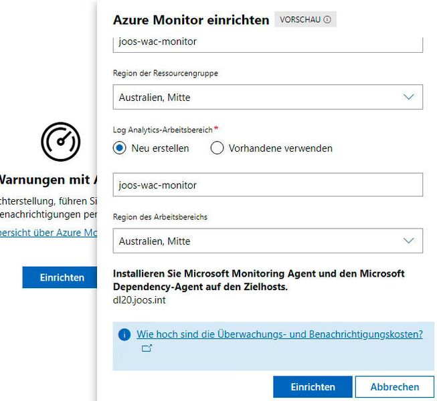This screenshot has height=401, width=437.
Task: Click the 'Azure Monitor einrichten' heading
Action: 191,20
